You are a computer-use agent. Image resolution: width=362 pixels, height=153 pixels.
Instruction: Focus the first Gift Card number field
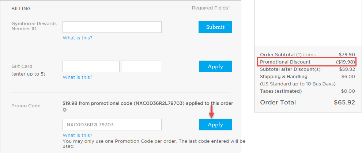[x=91, y=66]
